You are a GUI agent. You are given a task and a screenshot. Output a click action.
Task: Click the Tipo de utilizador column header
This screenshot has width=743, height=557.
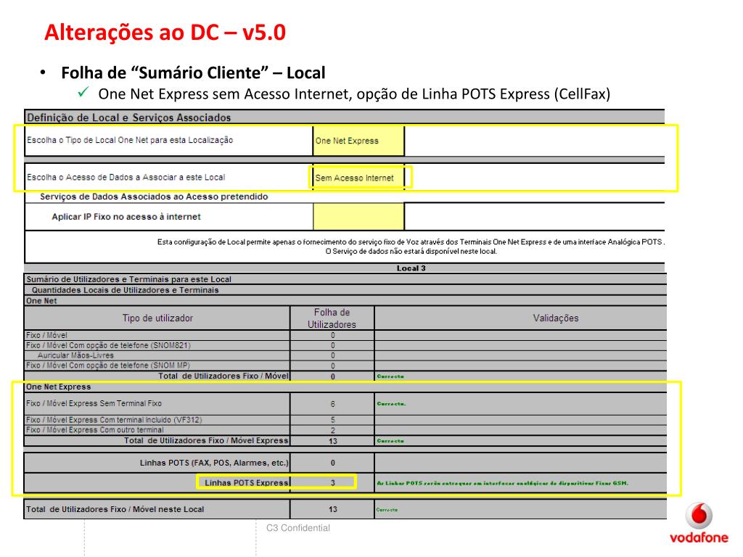pyautogui.click(x=157, y=318)
